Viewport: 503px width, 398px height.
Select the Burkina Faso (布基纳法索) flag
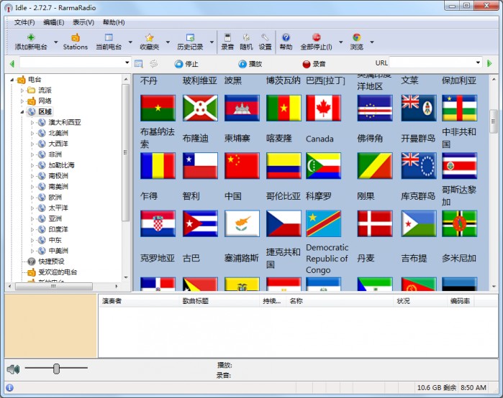[x=158, y=108]
